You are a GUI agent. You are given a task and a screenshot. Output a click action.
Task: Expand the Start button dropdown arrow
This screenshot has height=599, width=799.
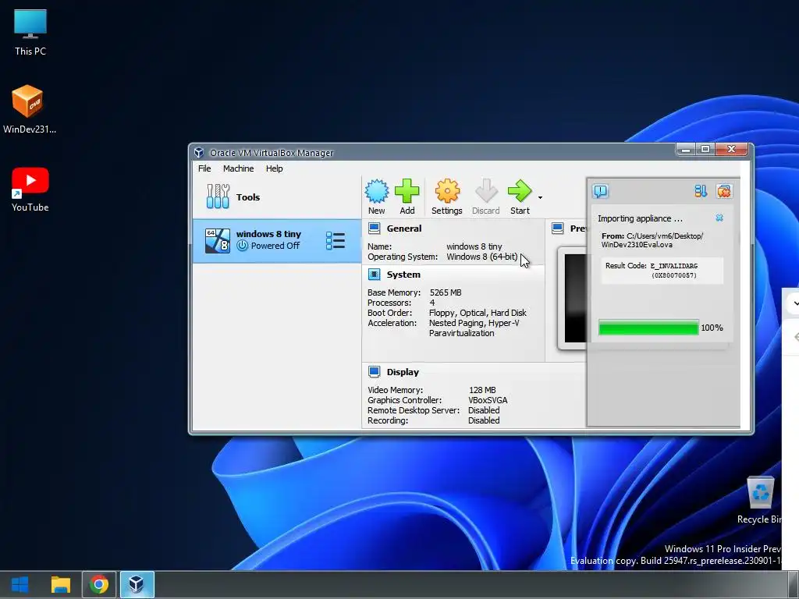pos(540,197)
